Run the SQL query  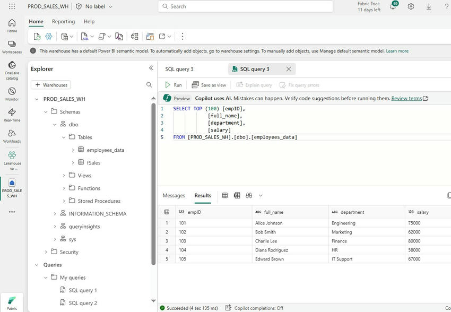(x=174, y=85)
